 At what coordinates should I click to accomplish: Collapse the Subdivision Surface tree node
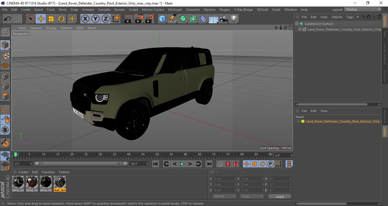(x=297, y=24)
